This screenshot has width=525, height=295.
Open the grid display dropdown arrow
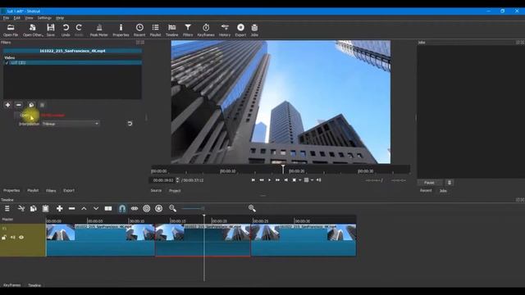click(312, 180)
